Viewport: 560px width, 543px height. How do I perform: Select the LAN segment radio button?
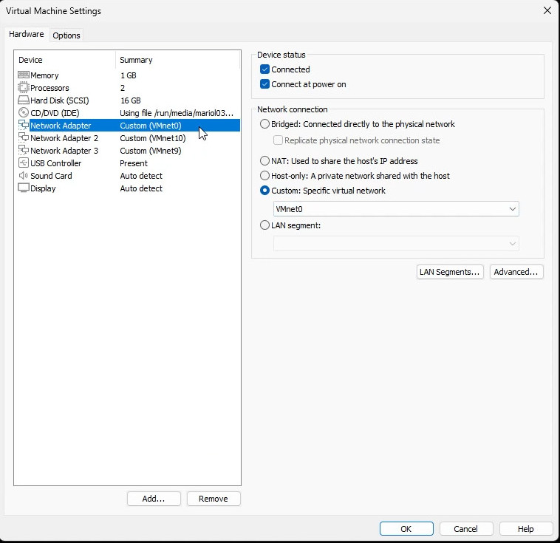tap(265, 225)
